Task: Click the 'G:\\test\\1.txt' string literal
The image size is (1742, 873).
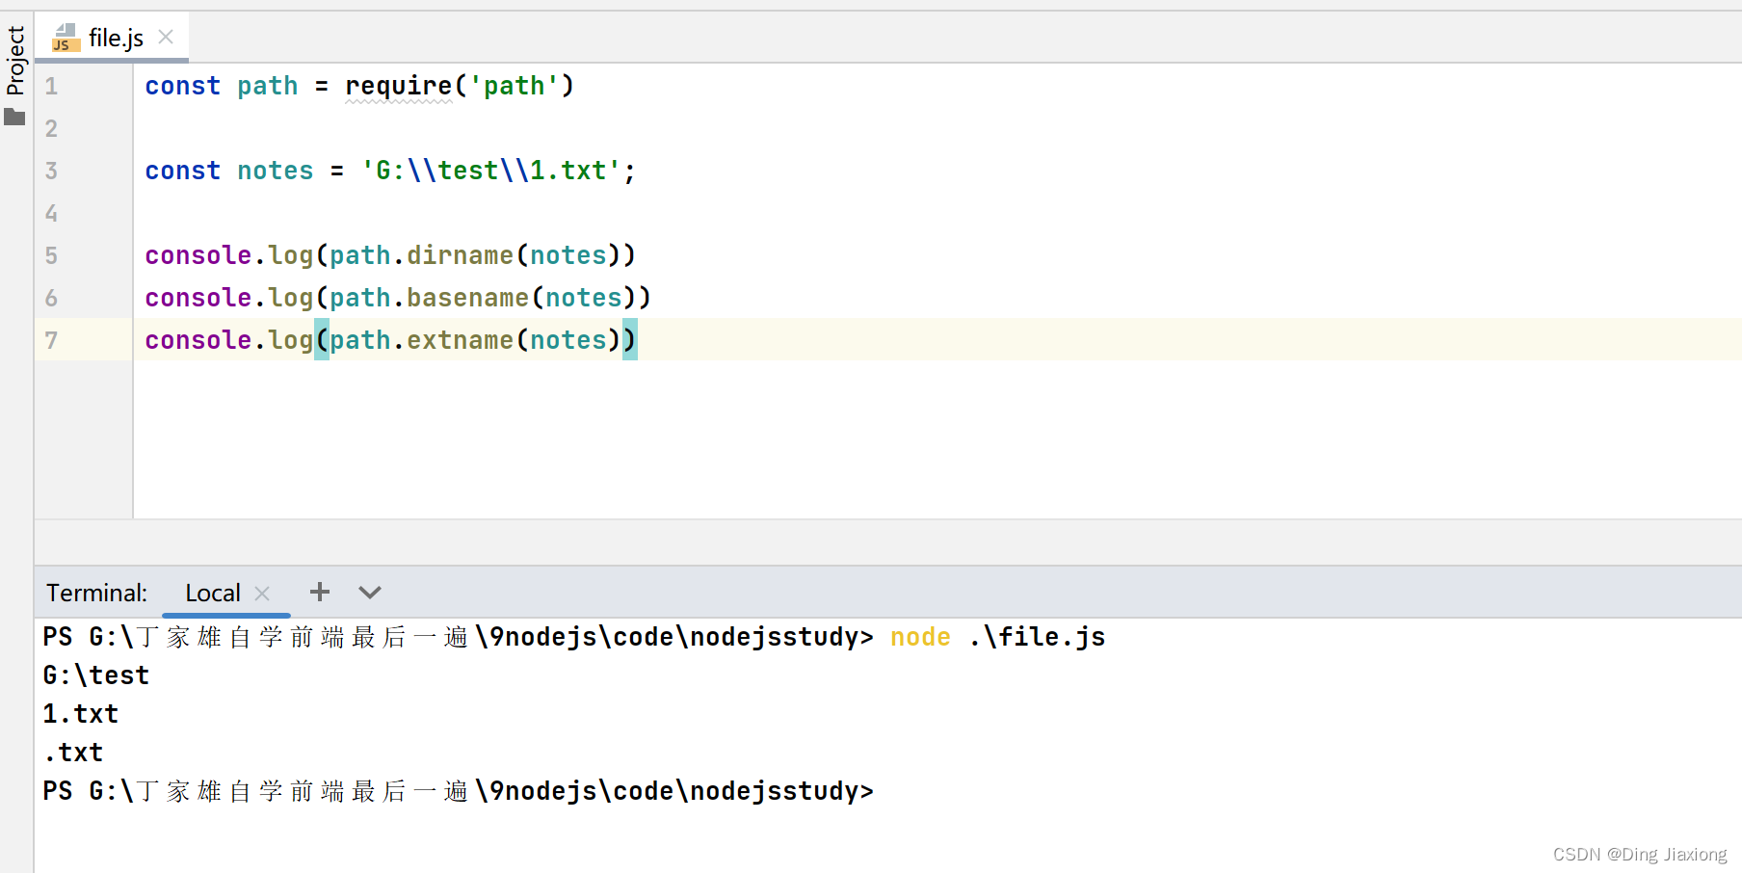Action: [x=491, y=171]
